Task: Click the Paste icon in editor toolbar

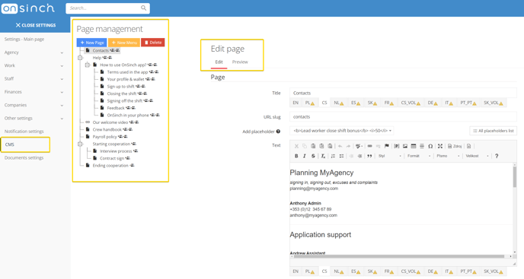Action: [313, 146]
